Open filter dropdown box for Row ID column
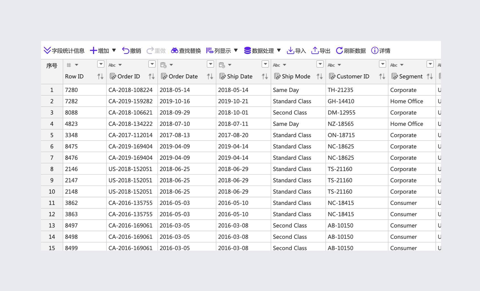 [x=101, y=64]
